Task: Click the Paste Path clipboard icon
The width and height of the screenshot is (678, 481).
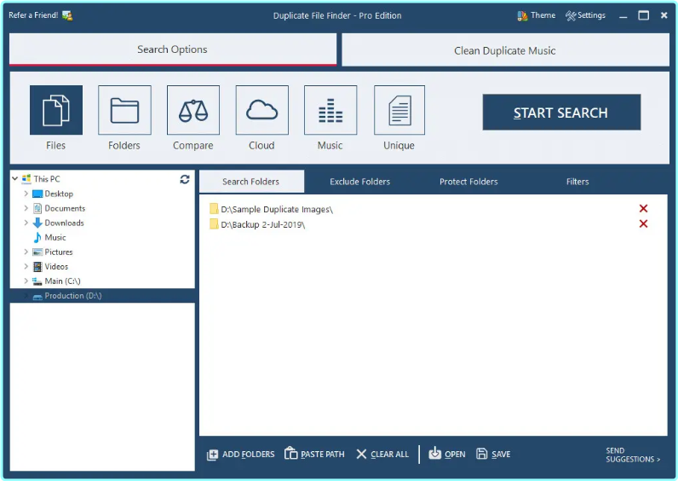Action: pos(291,454)
